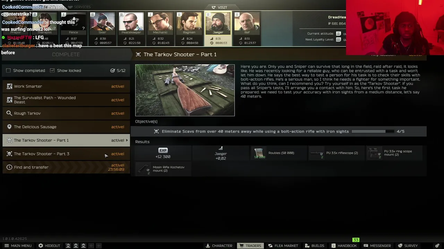
Task: Select the Find and transfer quest
Action: point(66,167)
